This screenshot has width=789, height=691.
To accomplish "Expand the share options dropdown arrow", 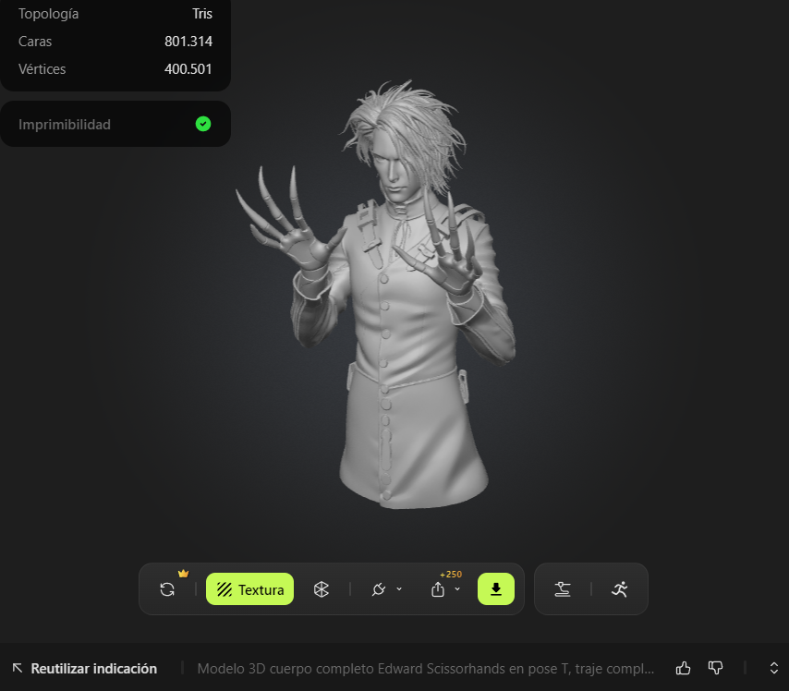I will click(x=457, y=589).
